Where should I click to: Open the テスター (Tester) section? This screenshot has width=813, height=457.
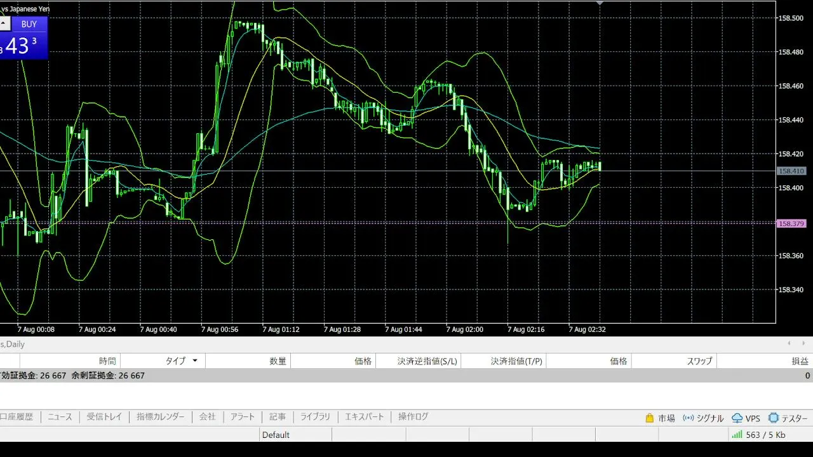788,418
